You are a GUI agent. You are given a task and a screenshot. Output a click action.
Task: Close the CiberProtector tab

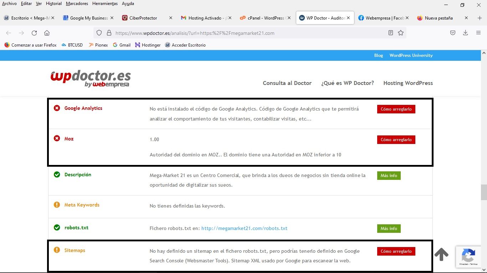[x=170, y=18]
